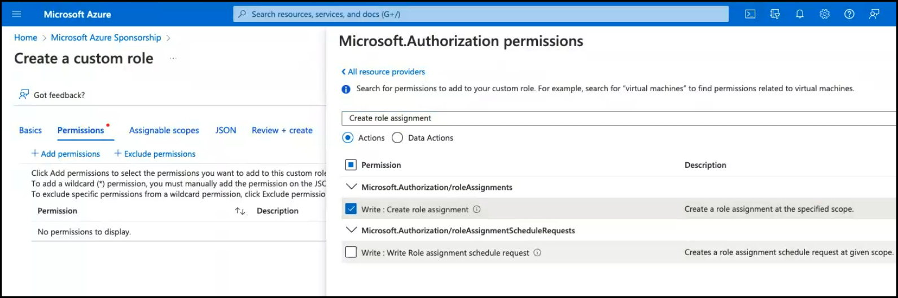Click the permission search field containing Create role assignment
The width and height of the screenshot is (898, 298).
pyautogui.click(x=619, y=118)
